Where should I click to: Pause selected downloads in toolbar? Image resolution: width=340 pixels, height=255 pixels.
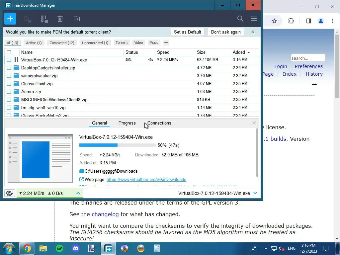click(x=44, y=19)
